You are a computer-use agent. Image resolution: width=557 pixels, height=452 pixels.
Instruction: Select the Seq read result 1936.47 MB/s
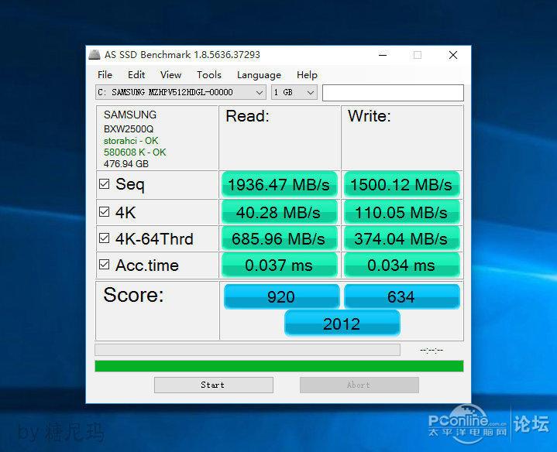click(x=279, y=184)
